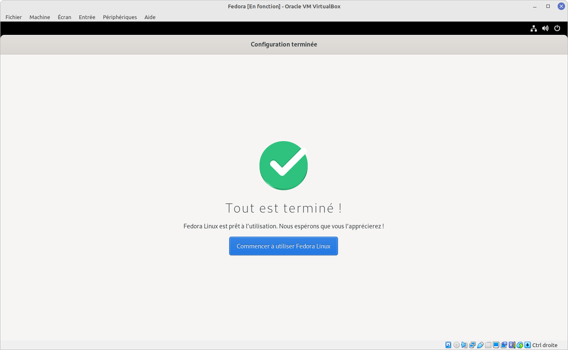Viewport: 568px width, 350px height.
Task: Click the keyboard capture arrow icon
Action: click(527, 345)
